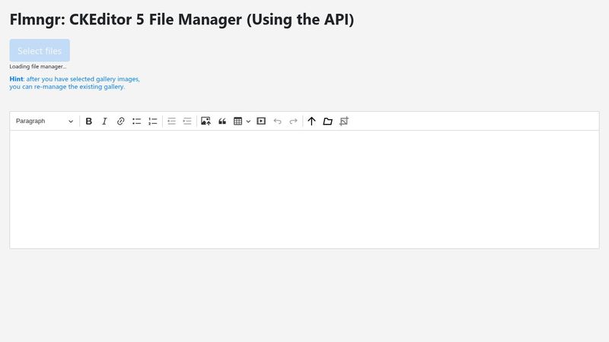Click the decrease indent icon

coord(171,121)
